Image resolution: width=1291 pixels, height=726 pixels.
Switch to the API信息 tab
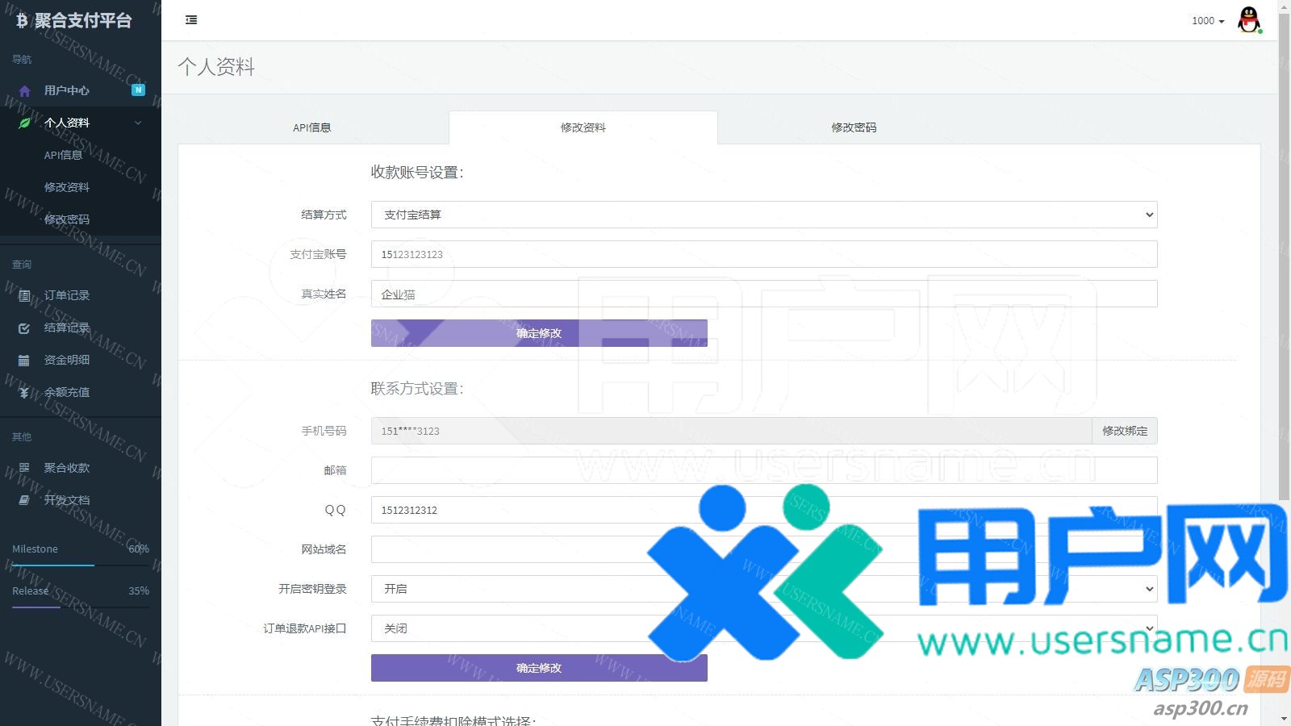[x=312, y=127]
